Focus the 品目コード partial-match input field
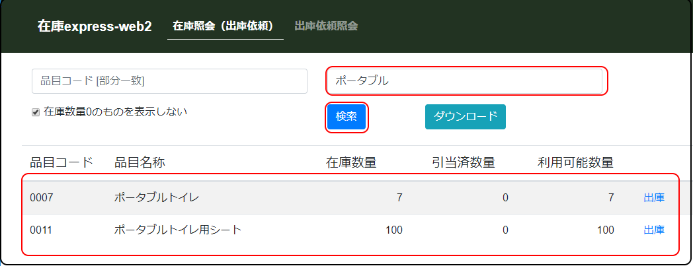This screenshot has height=266, width=693. click(169, 81)
